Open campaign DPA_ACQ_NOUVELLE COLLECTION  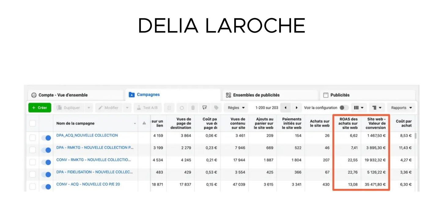(x=87, y=135)
